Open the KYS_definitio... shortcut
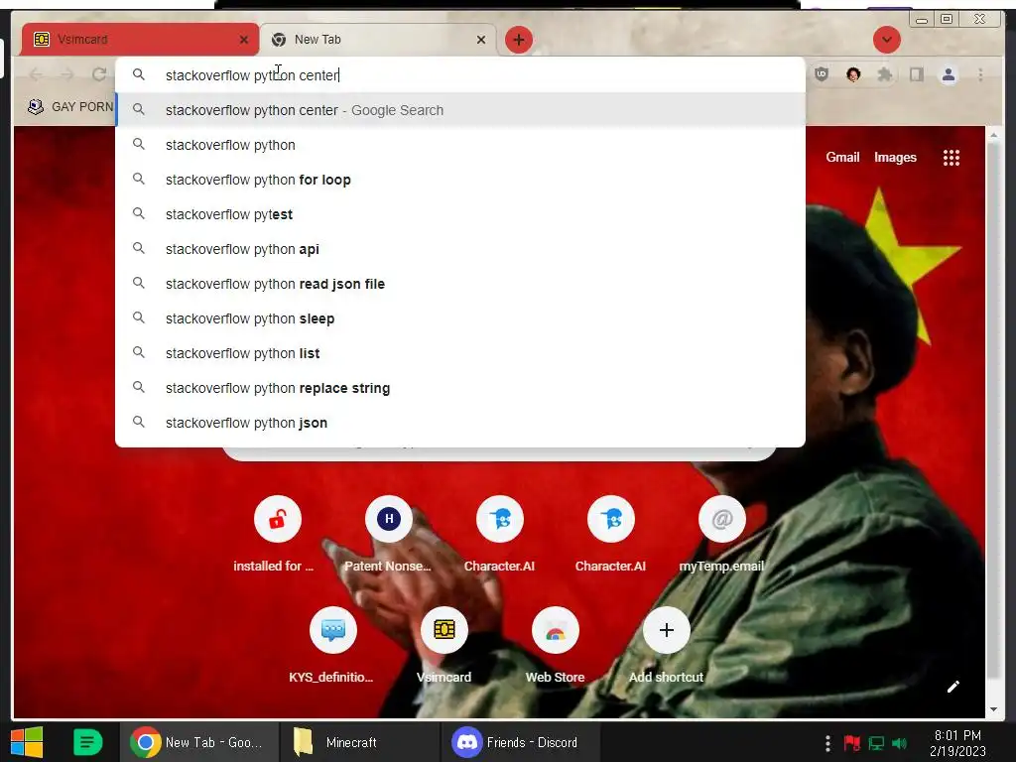Viewport: 1016px width, 762px height. point(332,645)
